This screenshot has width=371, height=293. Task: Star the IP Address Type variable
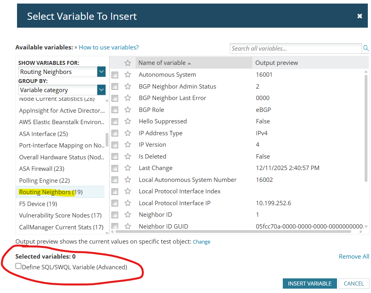128,133
